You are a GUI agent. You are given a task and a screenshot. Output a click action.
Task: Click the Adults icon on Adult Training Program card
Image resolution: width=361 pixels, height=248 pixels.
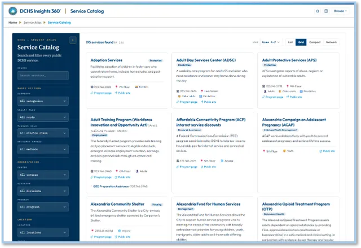[x=137, y=171]
